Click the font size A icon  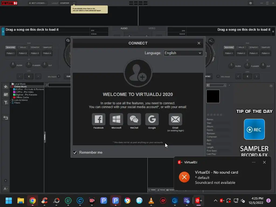pyautogui.click(x=5, y=189)
